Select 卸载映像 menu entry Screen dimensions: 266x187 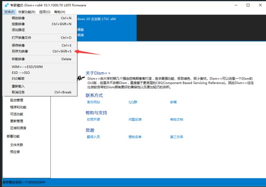tap(40, 59)
